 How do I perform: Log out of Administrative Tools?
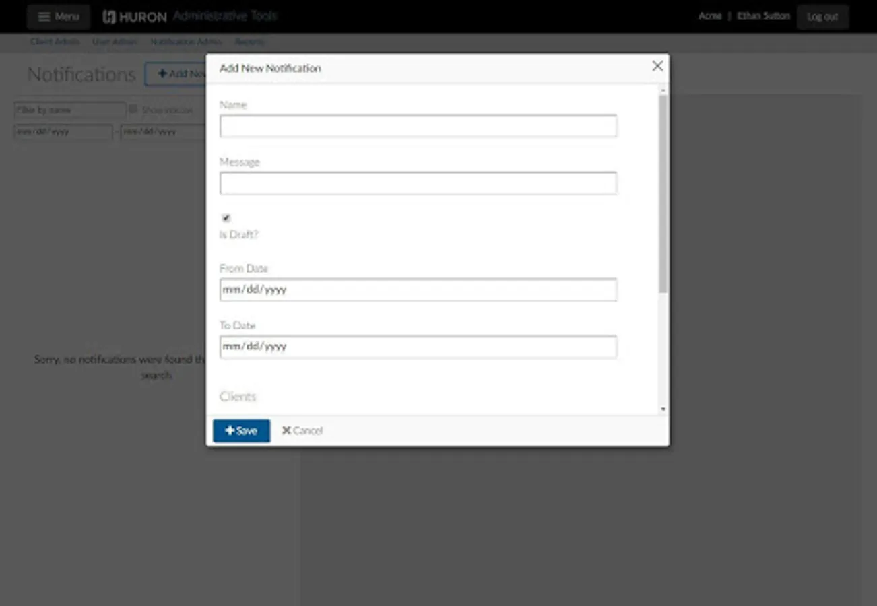pos(822,17)
